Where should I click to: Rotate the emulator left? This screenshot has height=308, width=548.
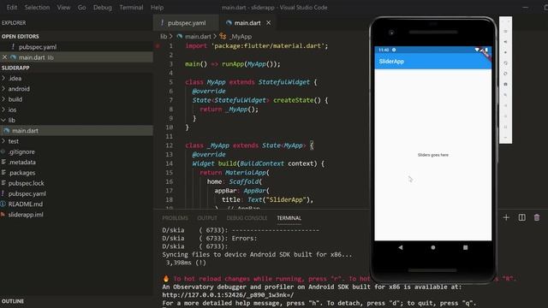[505, 63]
